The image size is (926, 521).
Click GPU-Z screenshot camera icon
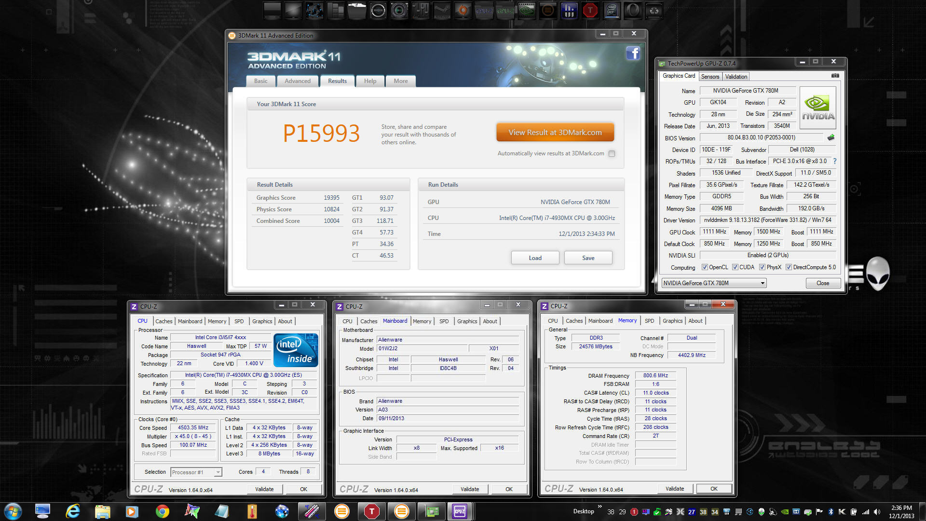[x=835, y=76]
